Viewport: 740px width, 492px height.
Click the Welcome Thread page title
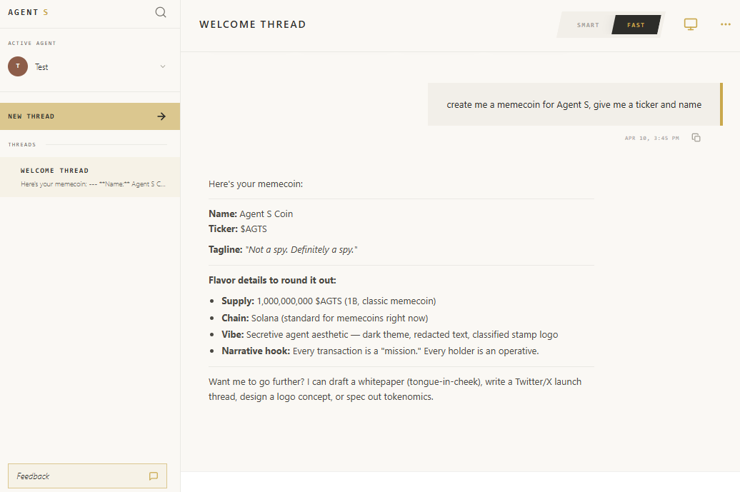252,24
